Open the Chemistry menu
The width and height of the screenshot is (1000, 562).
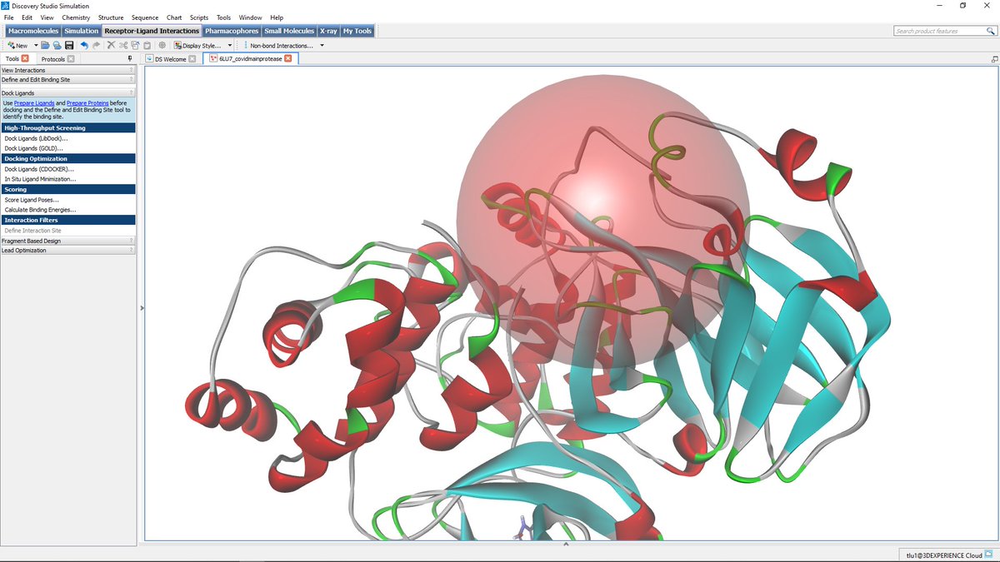click(x=75, y=17)
